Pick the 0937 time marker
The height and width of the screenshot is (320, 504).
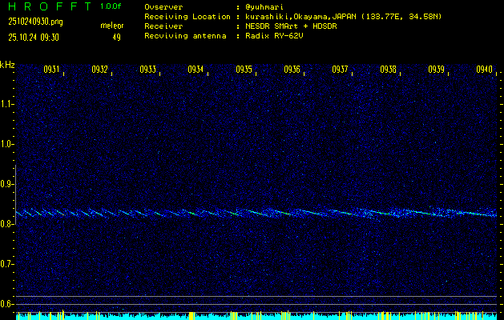click(x=340, y=70)
